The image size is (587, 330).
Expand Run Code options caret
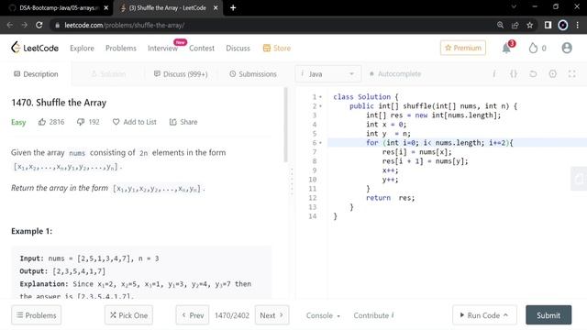[505, 315]
